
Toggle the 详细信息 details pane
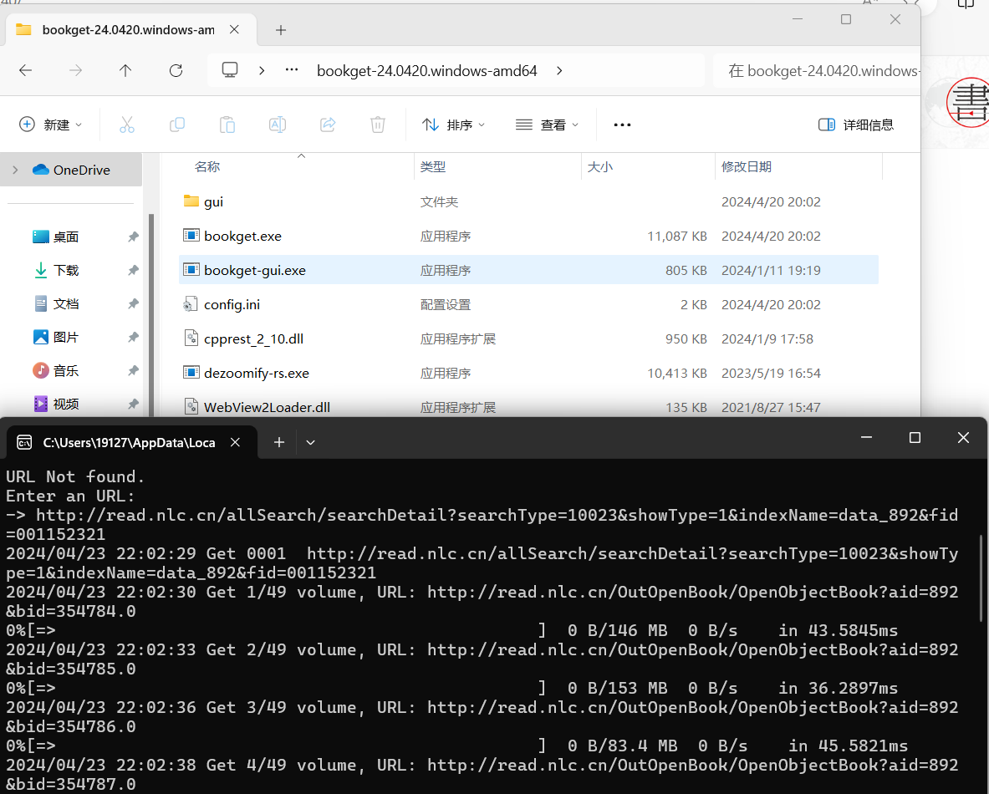click(x=856, y=125)
